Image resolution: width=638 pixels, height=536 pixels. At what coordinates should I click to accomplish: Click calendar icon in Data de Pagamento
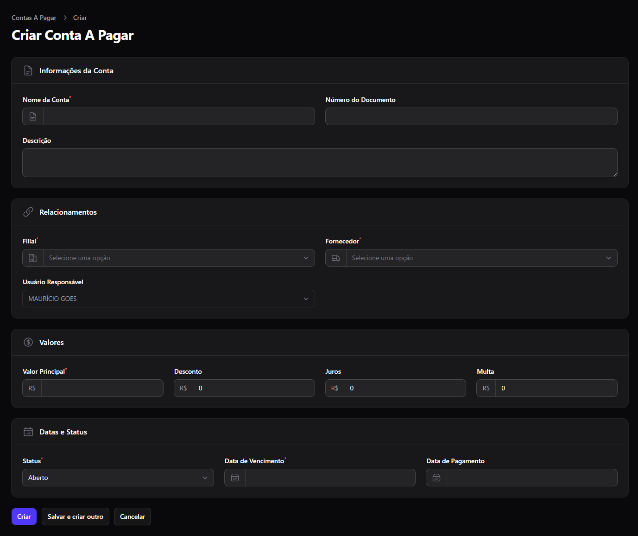pyautogui.click(x=436, y=478)
